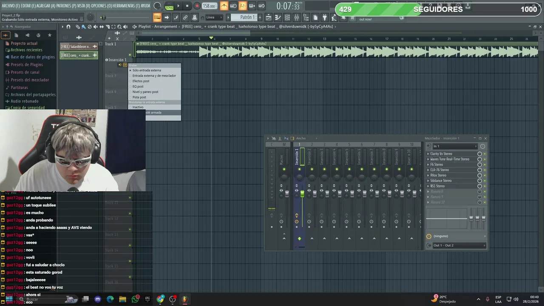Click the Play button in transport
The width and height of the screenshot is (544, 306).
tap(178, 6)
